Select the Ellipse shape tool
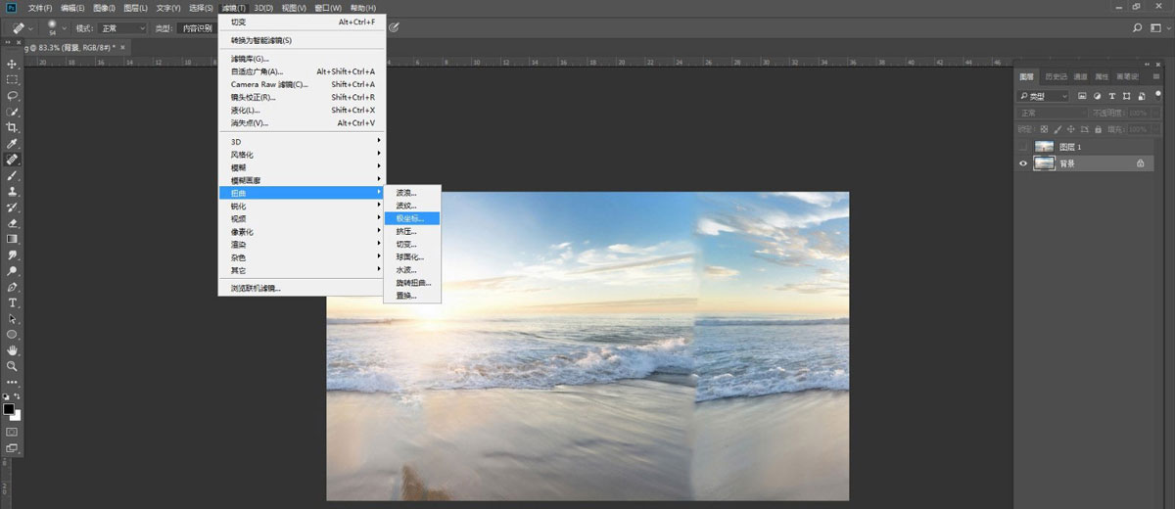The image size is (1175, 509). (12, 334)
